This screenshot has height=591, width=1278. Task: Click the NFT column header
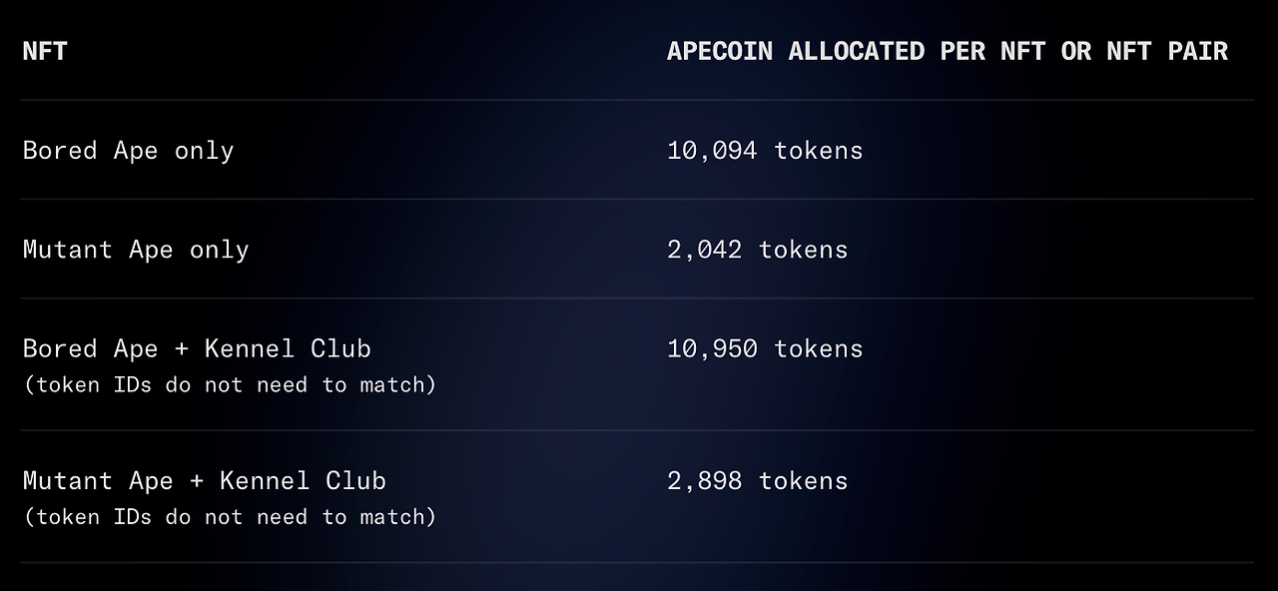point(45,51)
